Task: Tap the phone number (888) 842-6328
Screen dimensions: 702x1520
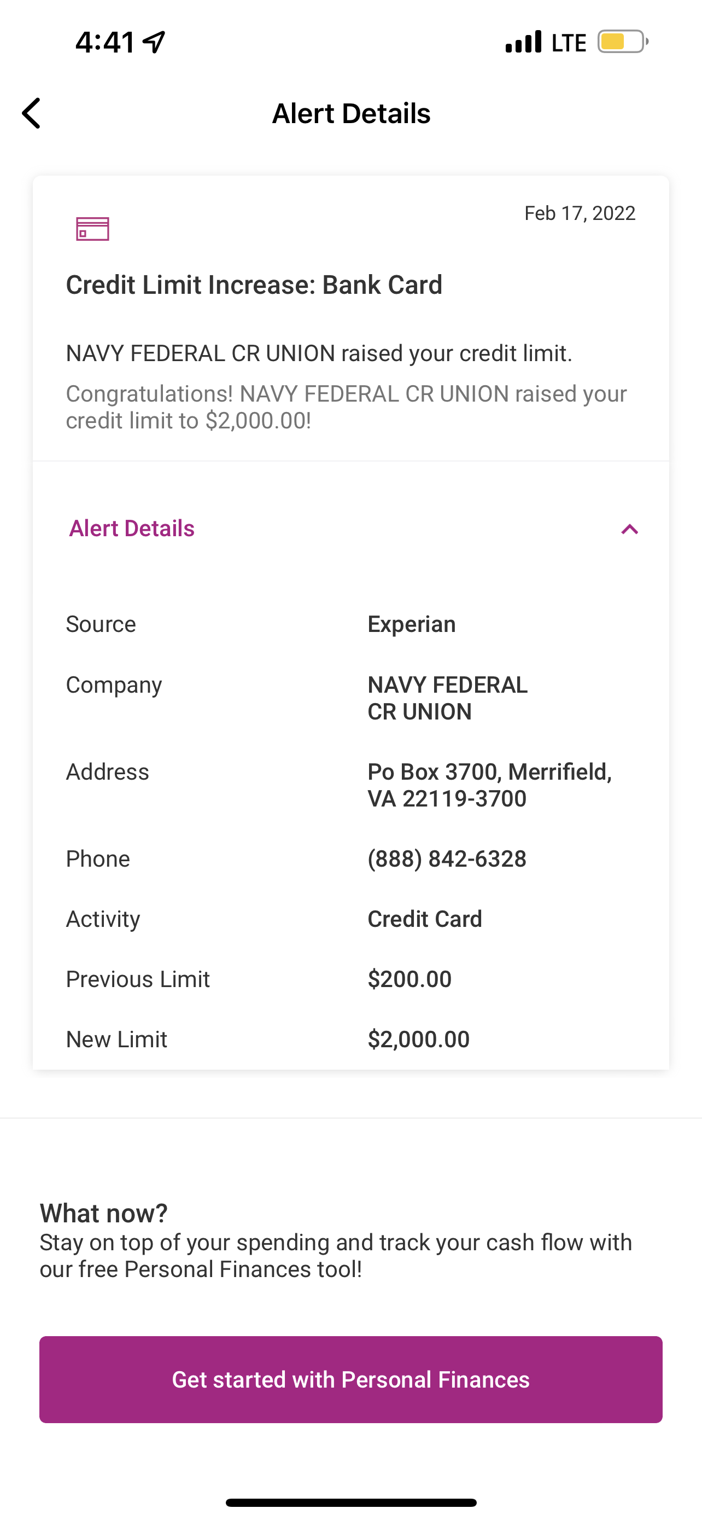Action: (447, 859)
